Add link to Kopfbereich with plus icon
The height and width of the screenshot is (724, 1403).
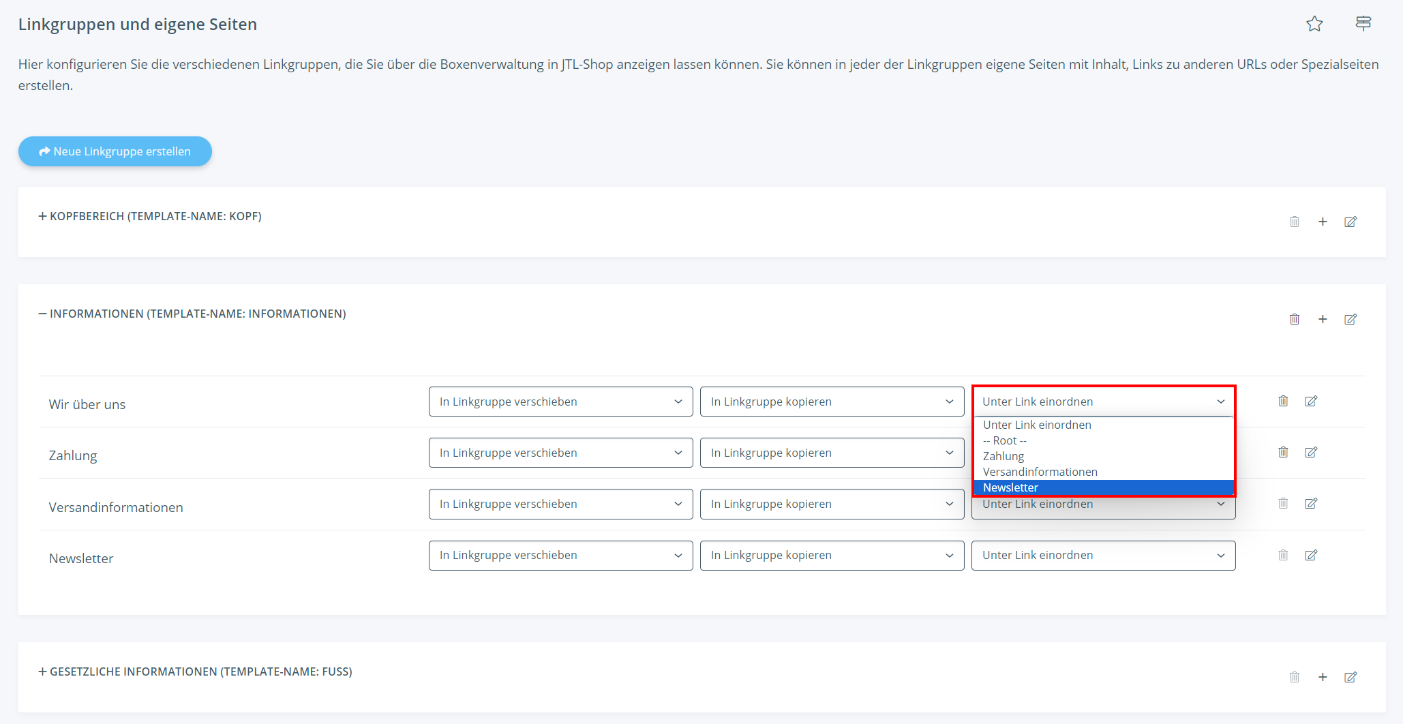point(1323,222)
